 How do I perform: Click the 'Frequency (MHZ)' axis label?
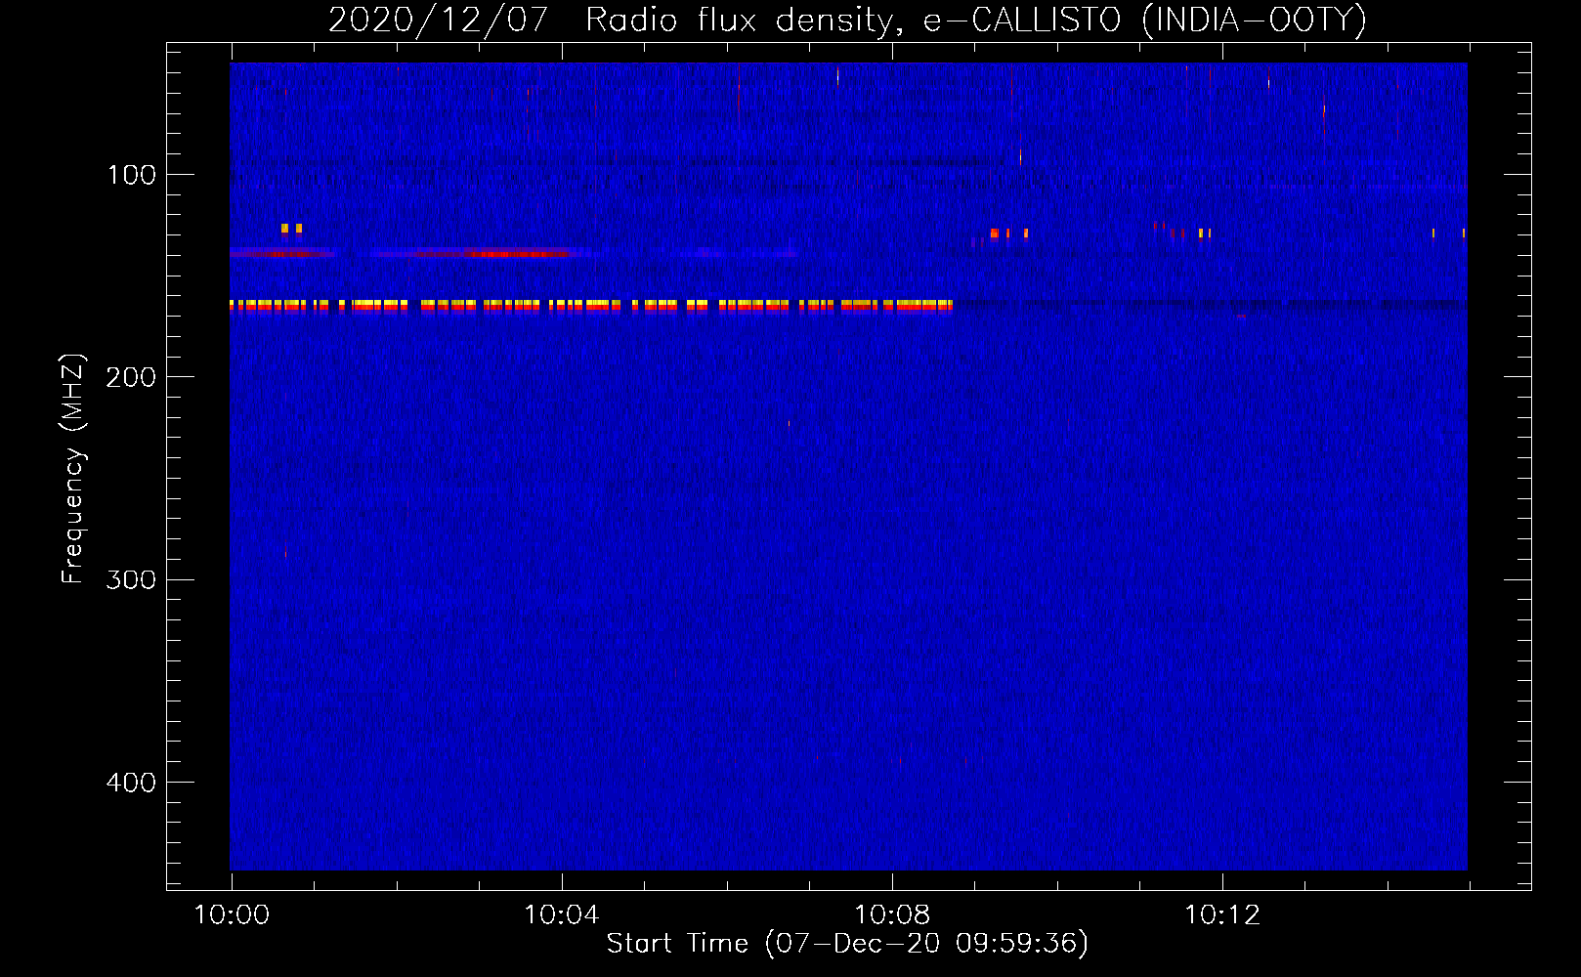click(73, 469)
